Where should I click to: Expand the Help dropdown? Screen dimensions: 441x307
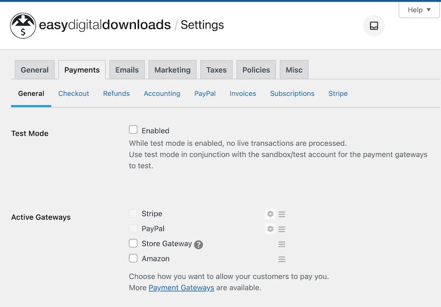(x=419, y=10)
